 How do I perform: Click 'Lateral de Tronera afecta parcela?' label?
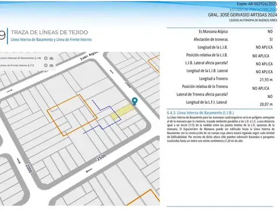202,94
